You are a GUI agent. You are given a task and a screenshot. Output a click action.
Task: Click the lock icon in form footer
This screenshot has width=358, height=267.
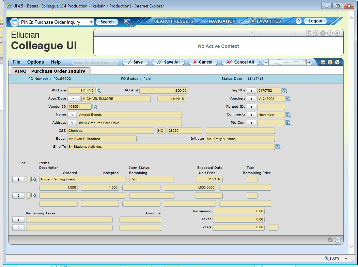(330, 240)
